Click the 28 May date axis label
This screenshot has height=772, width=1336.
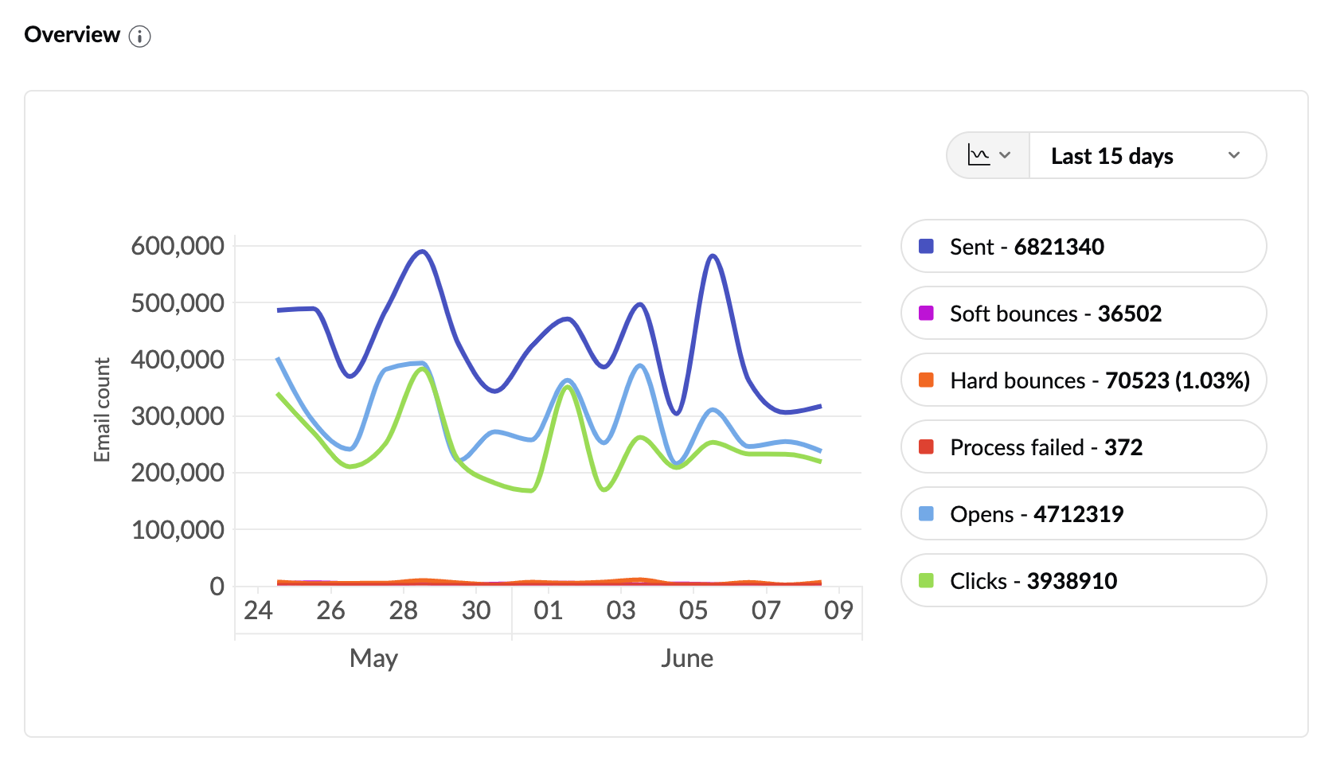coord(404,610)
